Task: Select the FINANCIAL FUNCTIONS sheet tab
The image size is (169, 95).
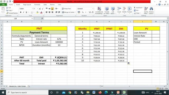Action: point(17,86)
